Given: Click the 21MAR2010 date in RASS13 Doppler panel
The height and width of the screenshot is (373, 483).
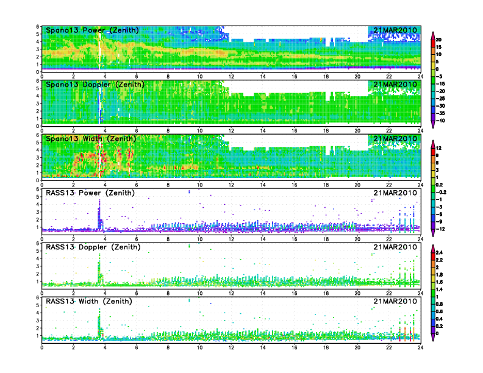Looking at the screenshot, I should point(395,247).
